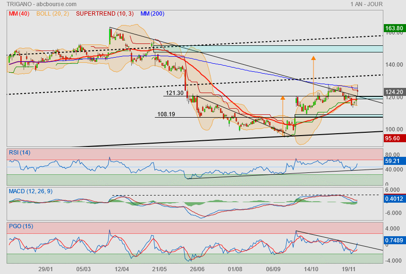Click the 19/11 date label

pyautogui.click(x=348, y=269)
